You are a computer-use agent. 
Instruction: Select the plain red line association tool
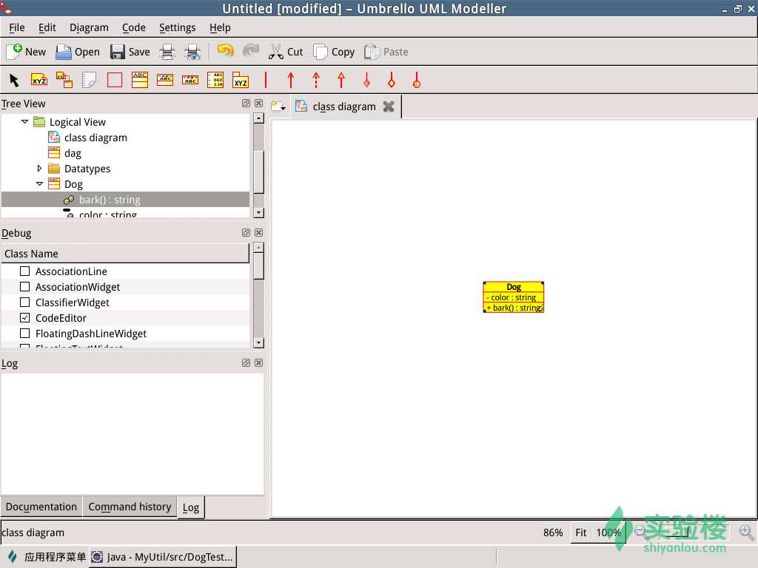266,80
